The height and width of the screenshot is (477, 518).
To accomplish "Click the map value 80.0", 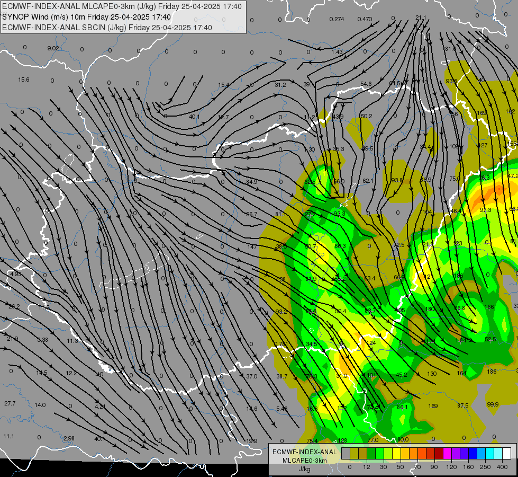I will click(403, 439).
